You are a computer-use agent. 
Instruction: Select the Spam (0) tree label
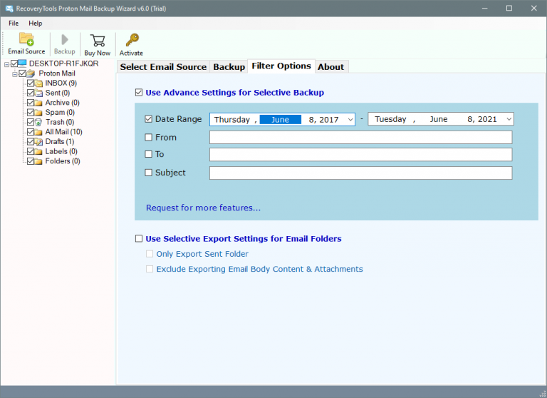coord(60,113)
